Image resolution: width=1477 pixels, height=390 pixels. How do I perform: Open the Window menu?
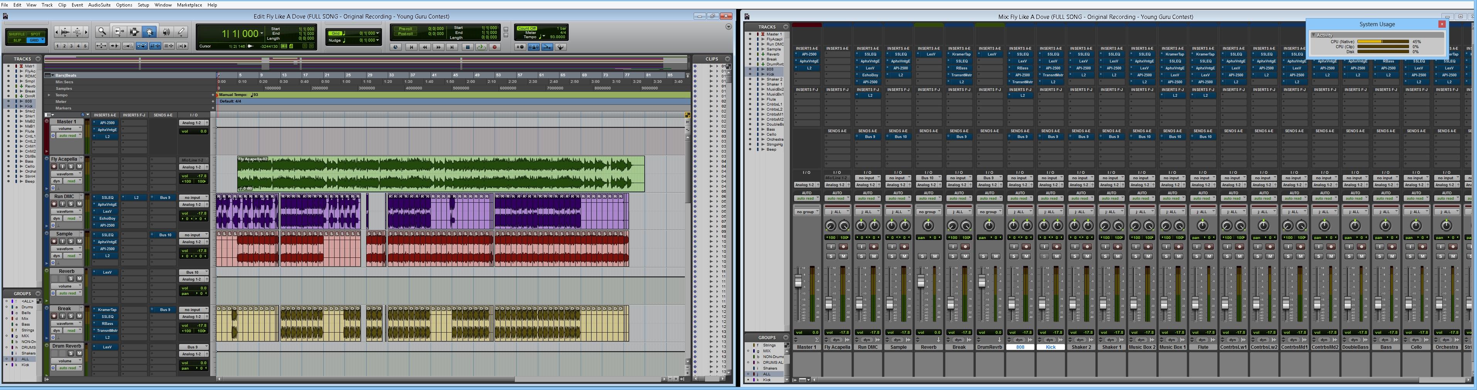163,5
